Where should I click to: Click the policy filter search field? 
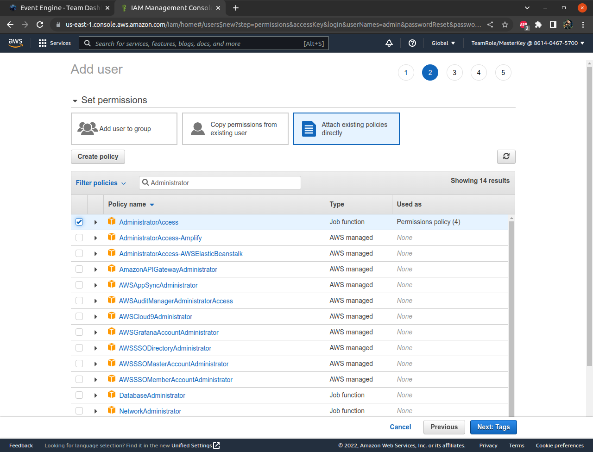[220, 183]
